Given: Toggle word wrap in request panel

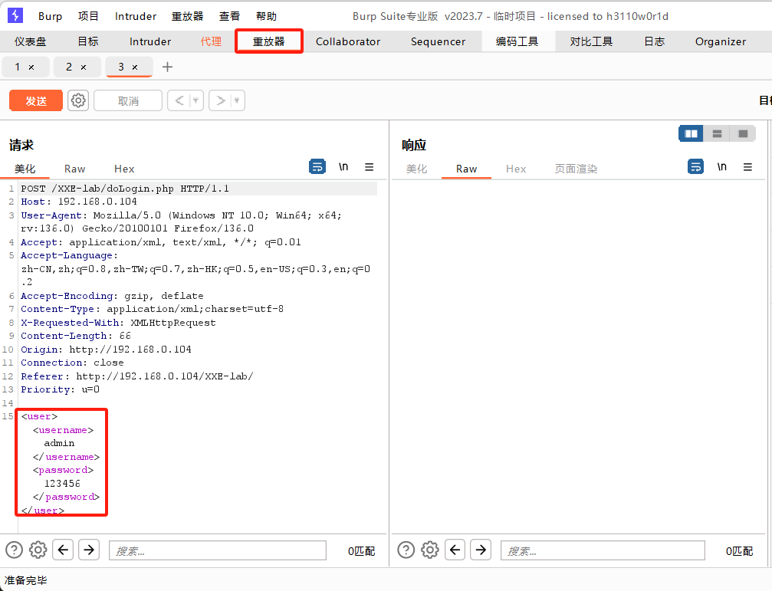Looking at the screenshot, I should 317,167.
